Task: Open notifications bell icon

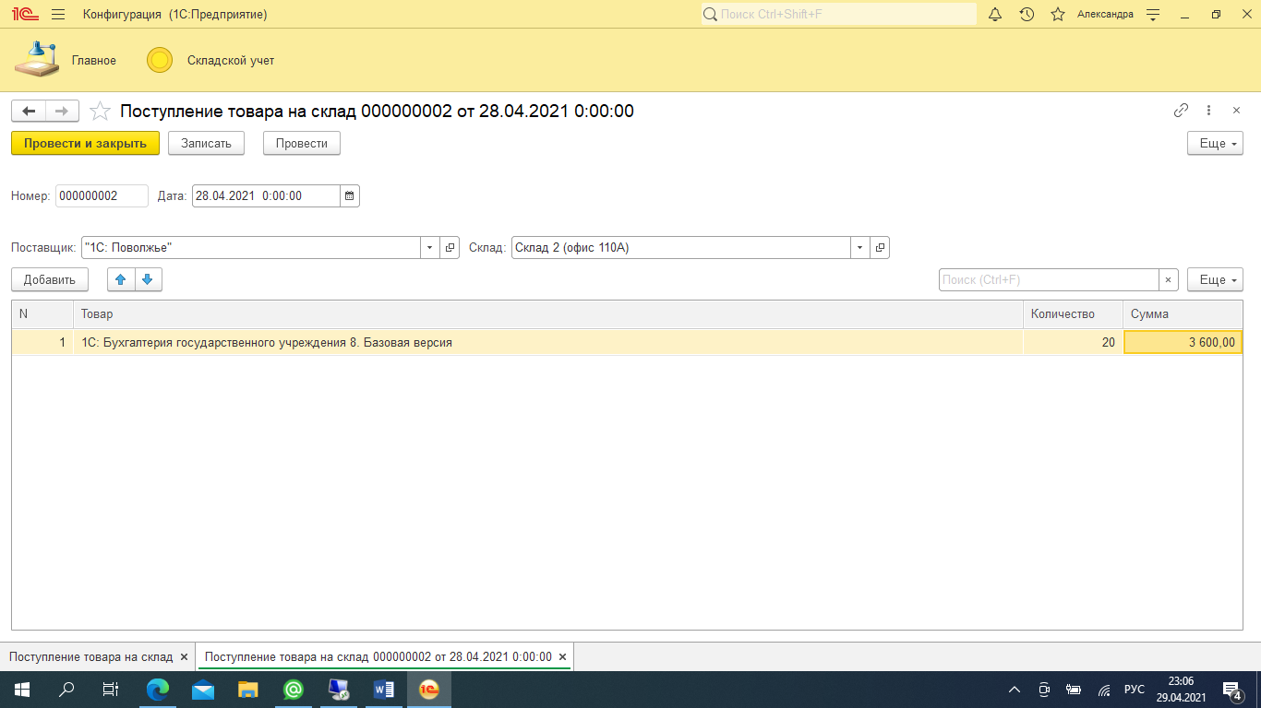Action: [x=995, y=15]
